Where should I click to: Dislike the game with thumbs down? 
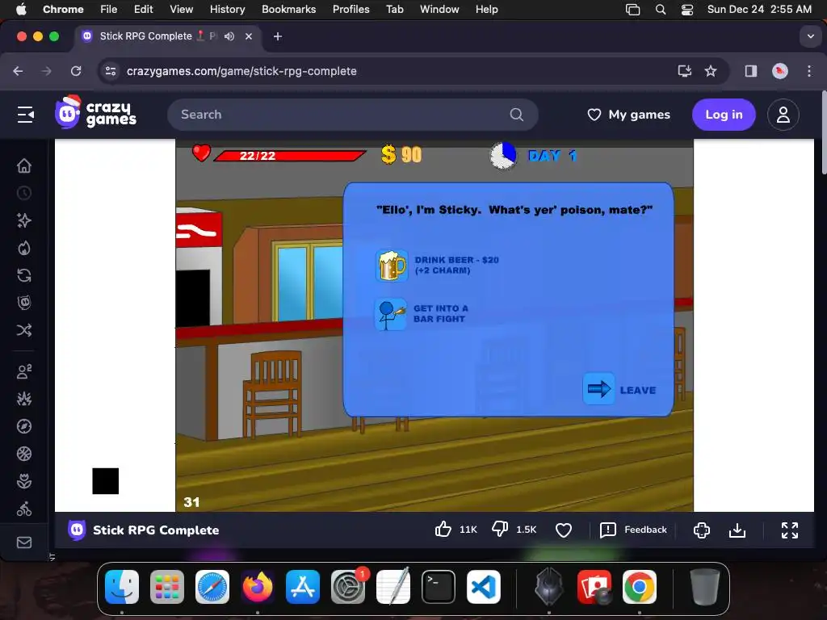pyautogui.click(x=500, y=530)
